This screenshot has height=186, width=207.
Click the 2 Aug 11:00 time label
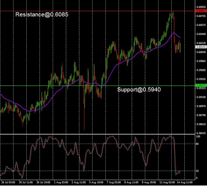(x=79, y=183)
